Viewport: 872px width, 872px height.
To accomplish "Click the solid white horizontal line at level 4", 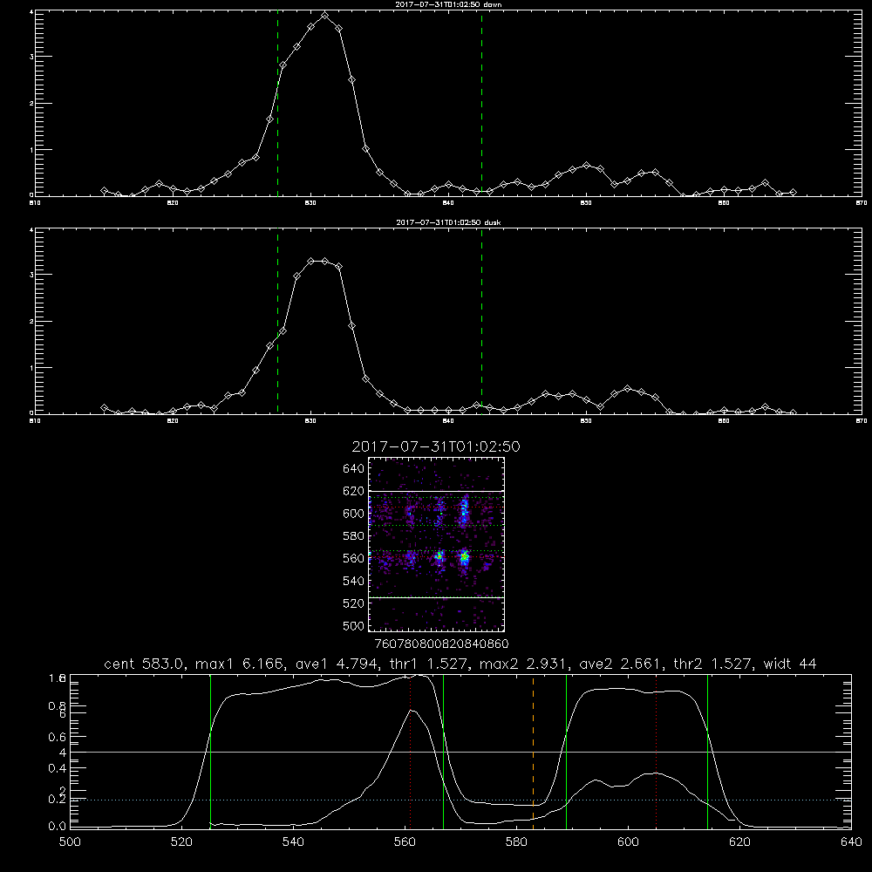I will click(460, 752).
